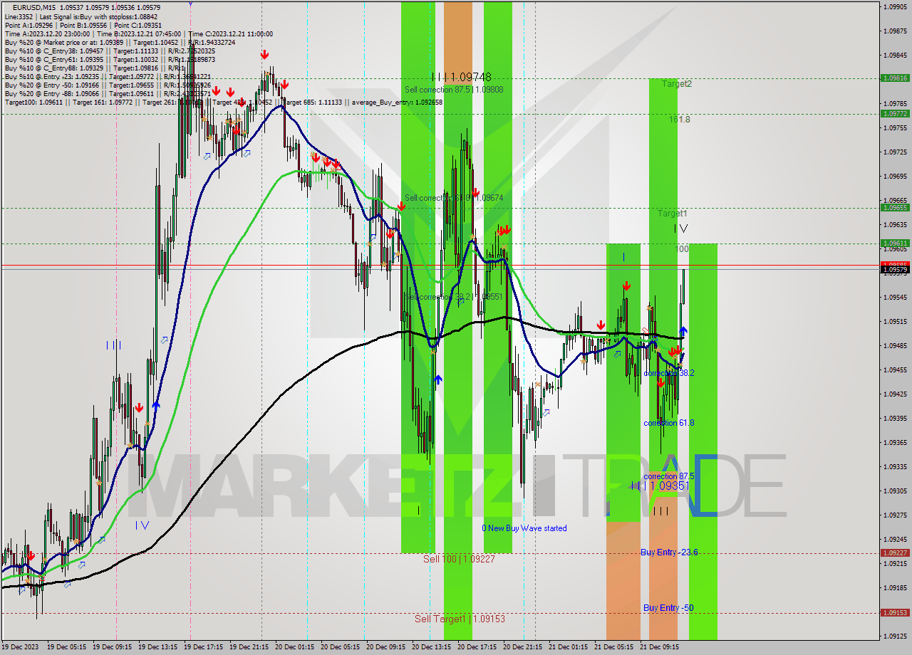Click the red sell arrow at chart peak

pos(264,55)
